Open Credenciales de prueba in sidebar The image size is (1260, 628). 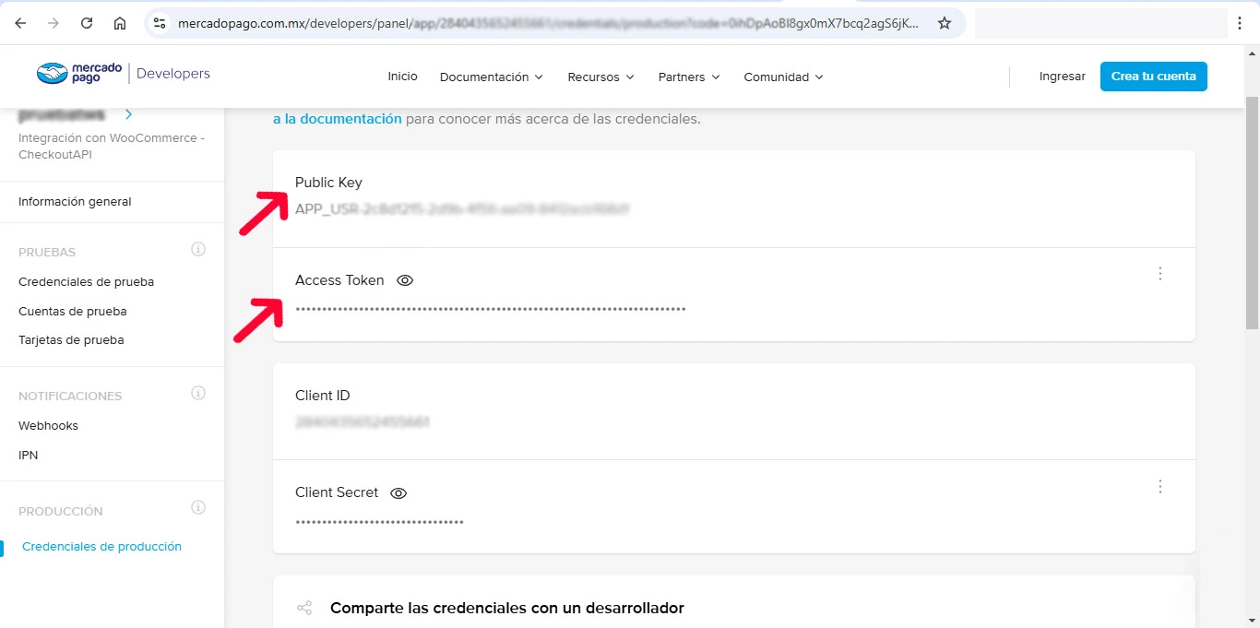(86, 282)
